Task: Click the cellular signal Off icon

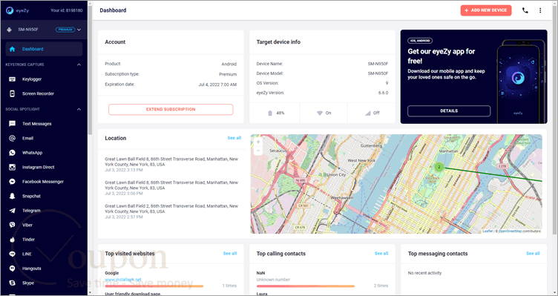Action: pos(367,114)
